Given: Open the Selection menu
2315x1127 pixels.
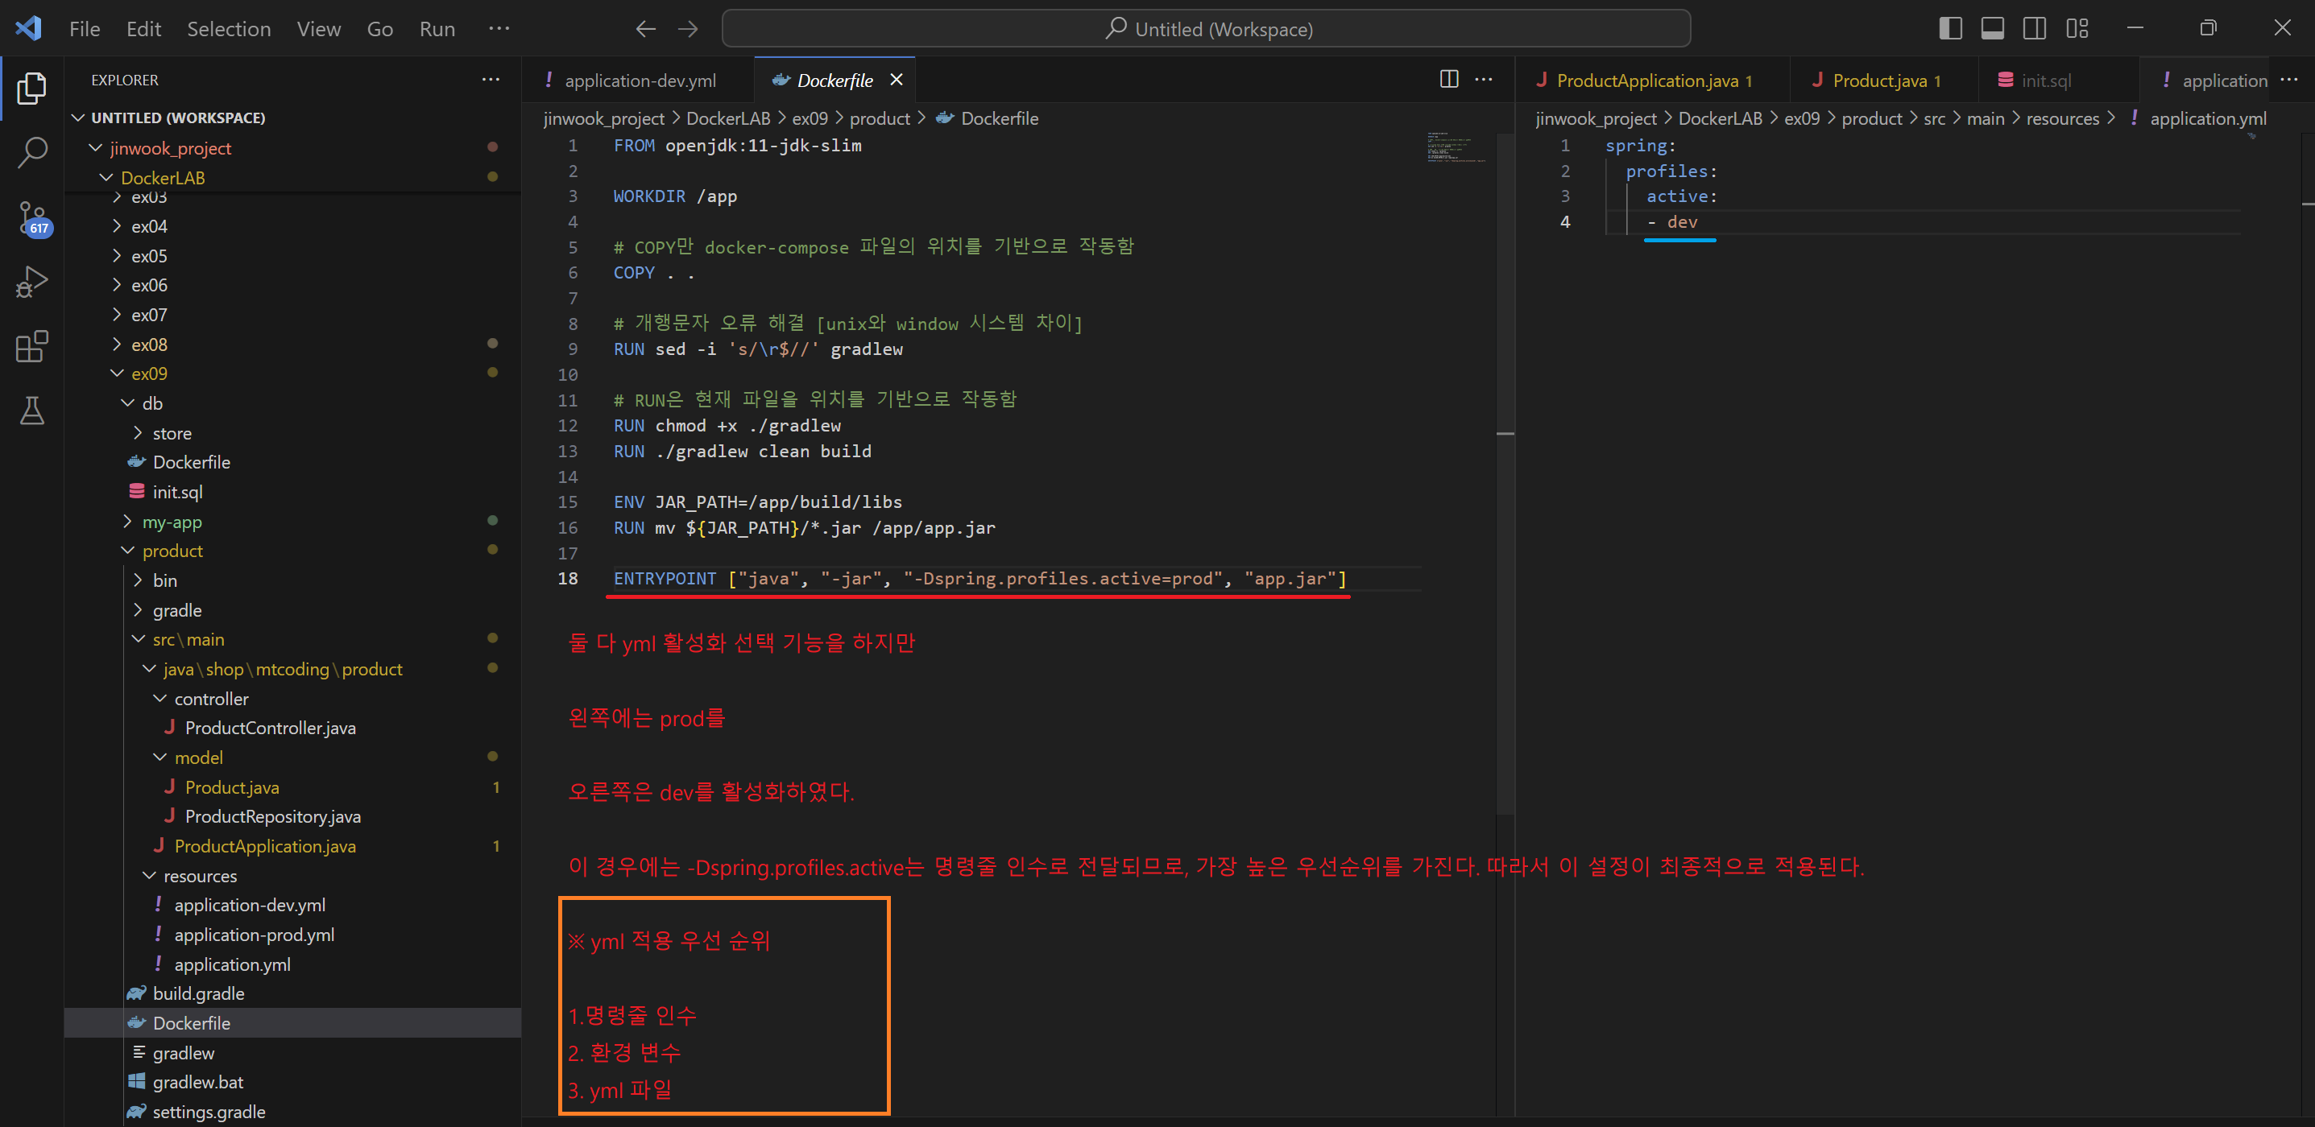Looking at the screenshot, I should coord(228,29).
